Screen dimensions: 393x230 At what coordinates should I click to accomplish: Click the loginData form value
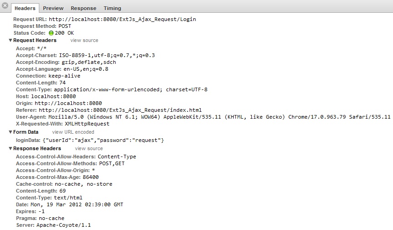coord(103,140)
